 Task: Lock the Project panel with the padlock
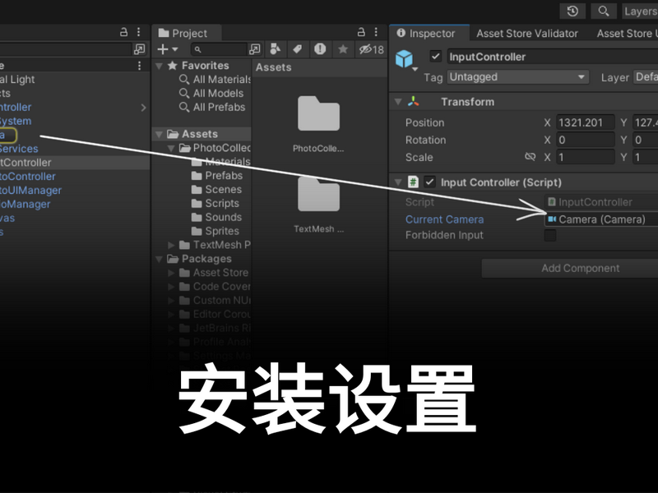361,32
